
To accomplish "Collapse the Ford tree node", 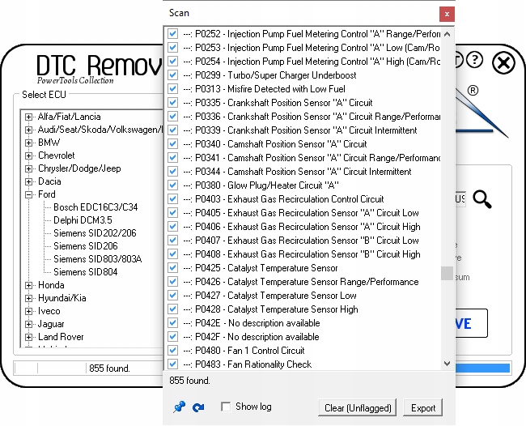I will [29, 194].
